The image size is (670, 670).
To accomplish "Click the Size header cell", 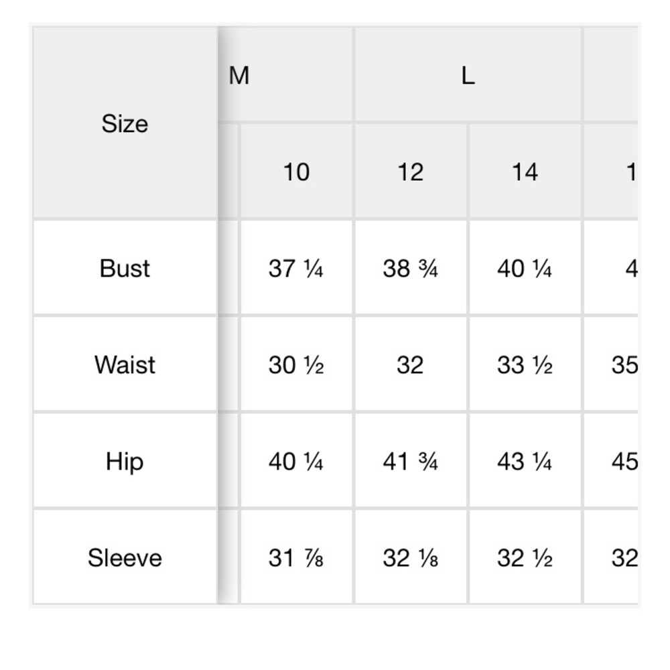I will (125, 123).
